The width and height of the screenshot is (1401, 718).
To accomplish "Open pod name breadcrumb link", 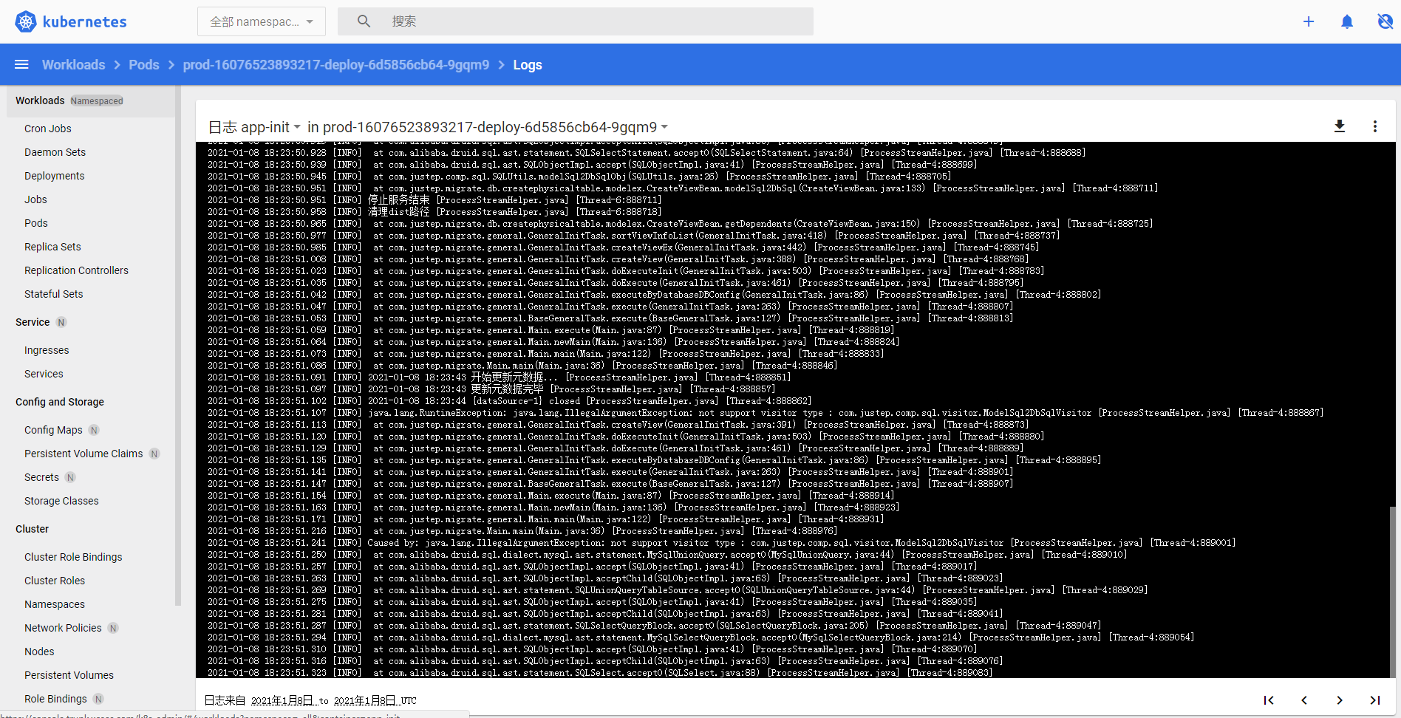I will 336,65.
